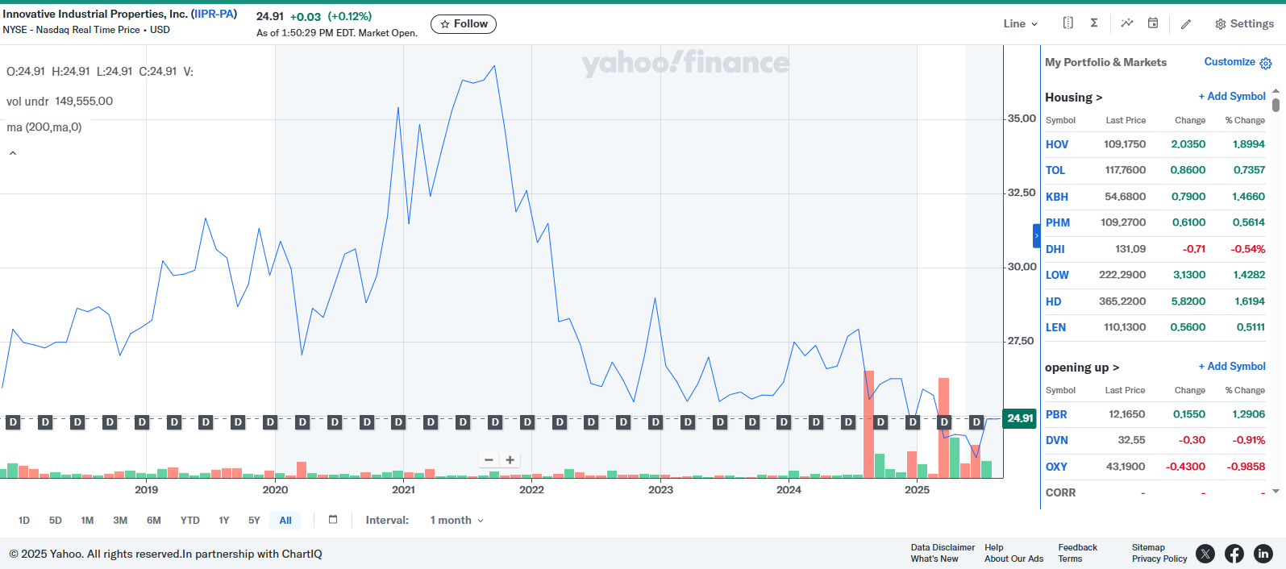
Task: Open the Privacy Policy footer link
Action: [x=1159, y=559]
